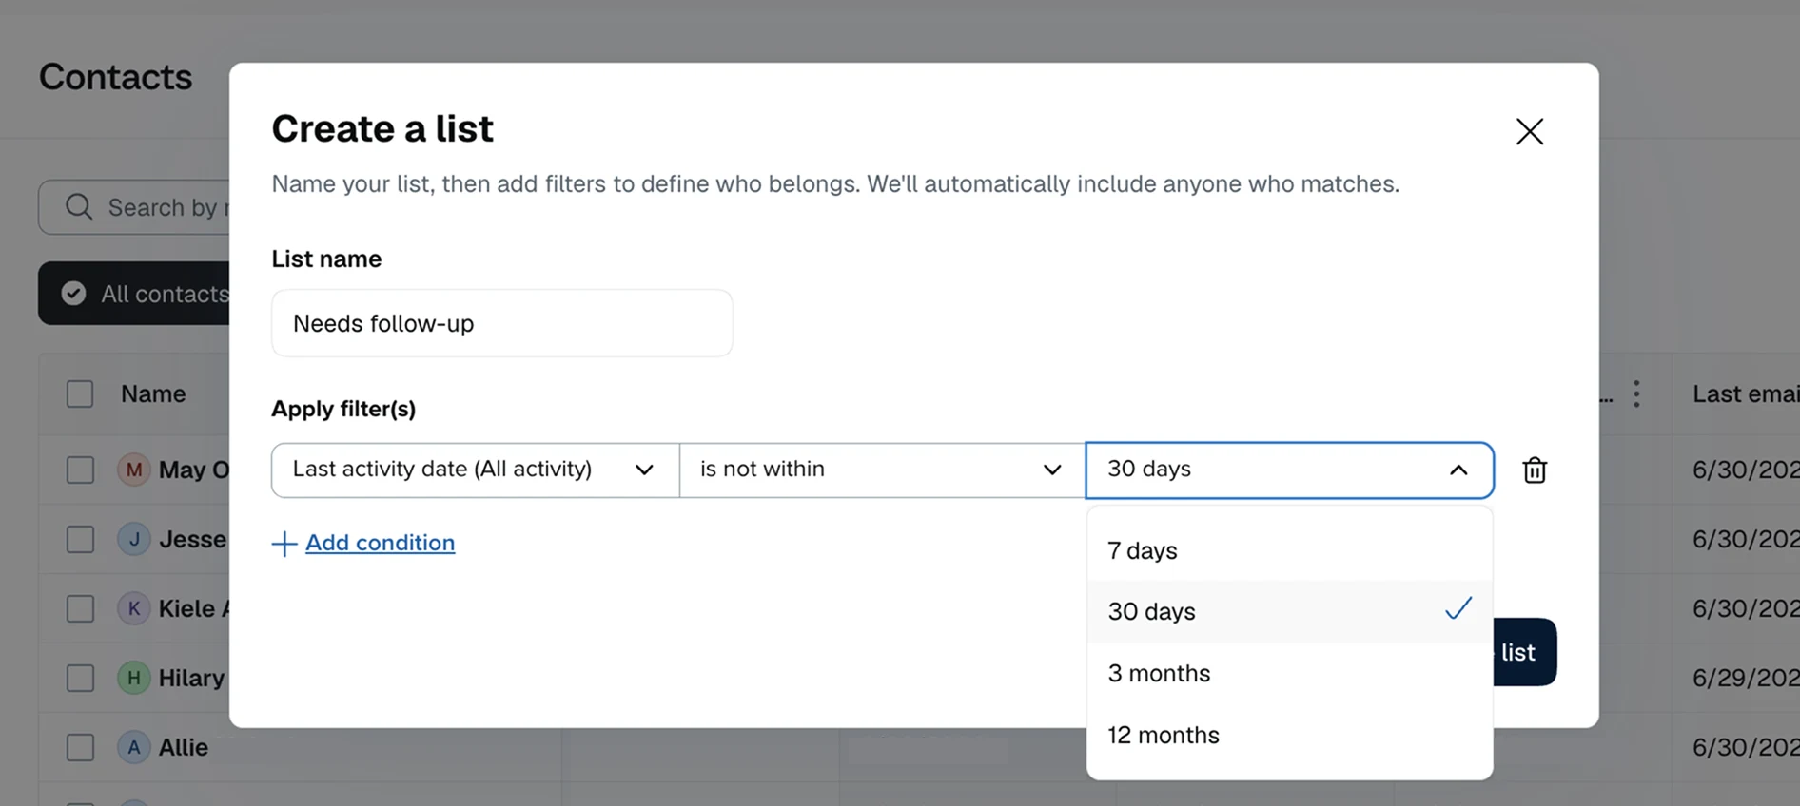Open Hilary's contact name

click(x=191, y=678)
